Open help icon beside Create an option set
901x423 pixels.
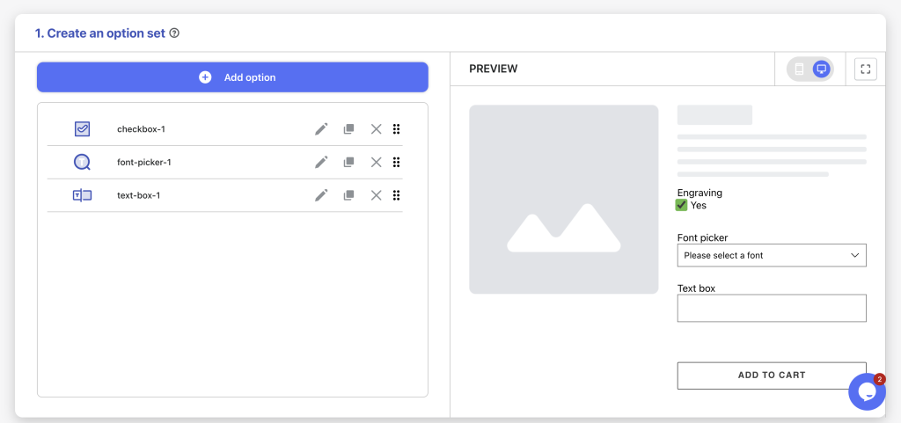pos(175,33)
